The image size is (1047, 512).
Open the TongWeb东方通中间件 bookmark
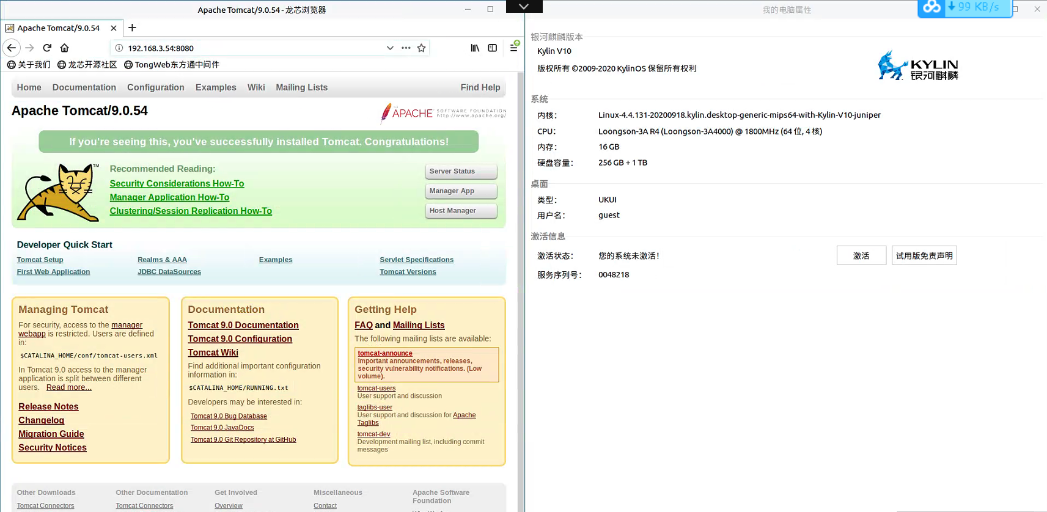pos(172,64)
